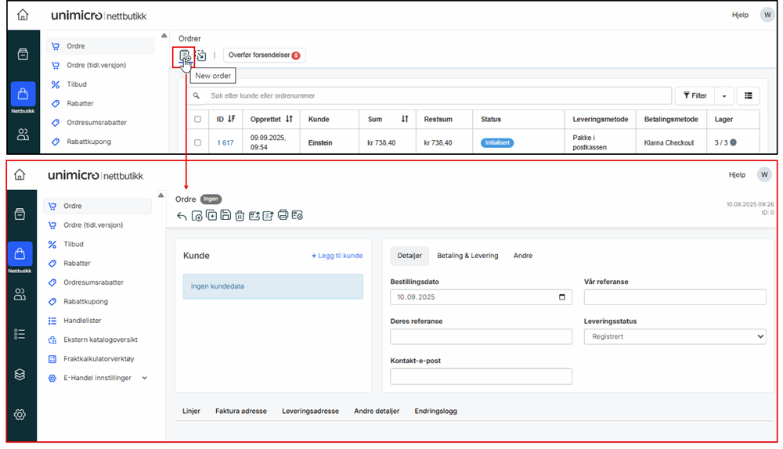
Task: Click the print order icon
Action: [283, 216]
